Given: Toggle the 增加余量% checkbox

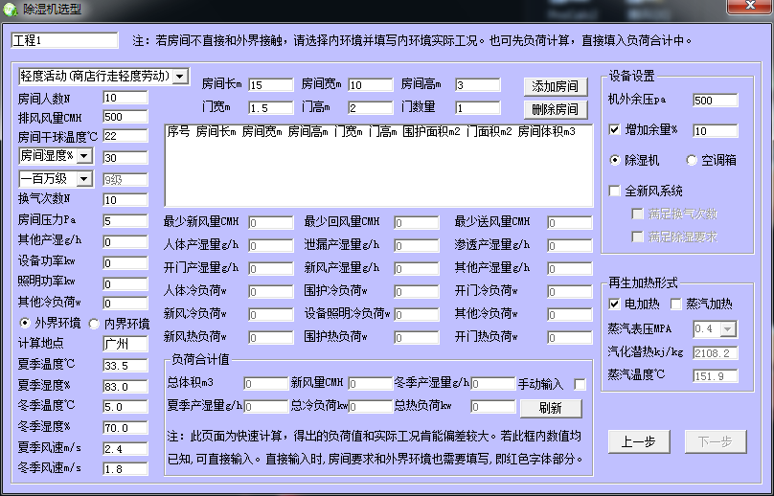Looking at the screenshot, I should [x=615, y=130].
